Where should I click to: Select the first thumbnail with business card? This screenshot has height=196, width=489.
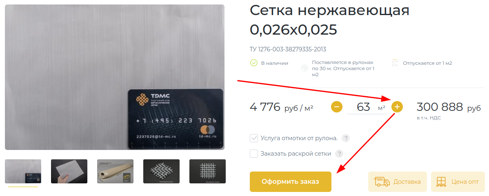pyautogui.click(x=23, y=172)
